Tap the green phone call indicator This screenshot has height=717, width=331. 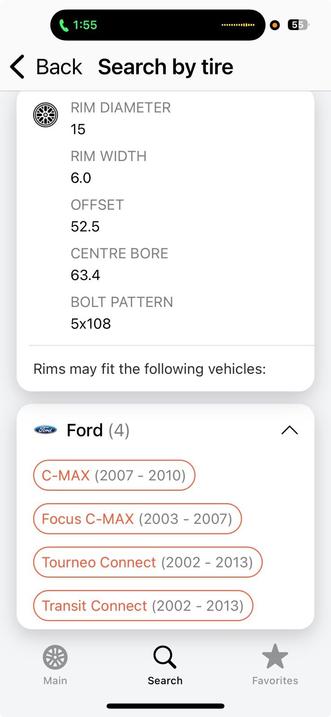point(64,25)
